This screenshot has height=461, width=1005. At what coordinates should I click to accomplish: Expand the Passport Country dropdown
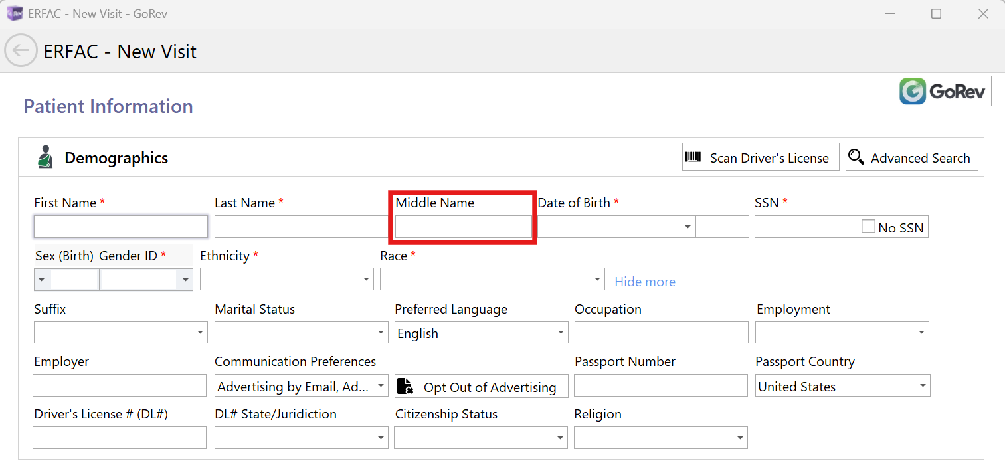tap(922, 385)
